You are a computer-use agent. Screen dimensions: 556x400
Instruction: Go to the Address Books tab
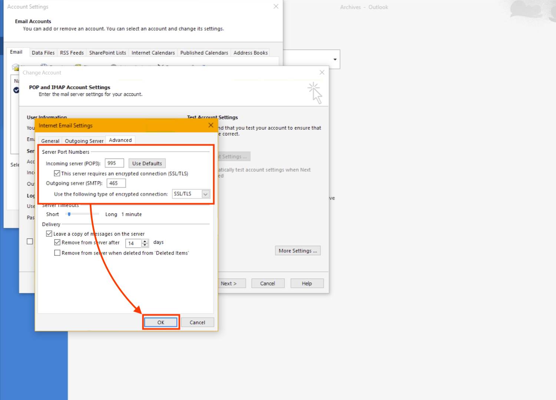click(x=251, y=53)
